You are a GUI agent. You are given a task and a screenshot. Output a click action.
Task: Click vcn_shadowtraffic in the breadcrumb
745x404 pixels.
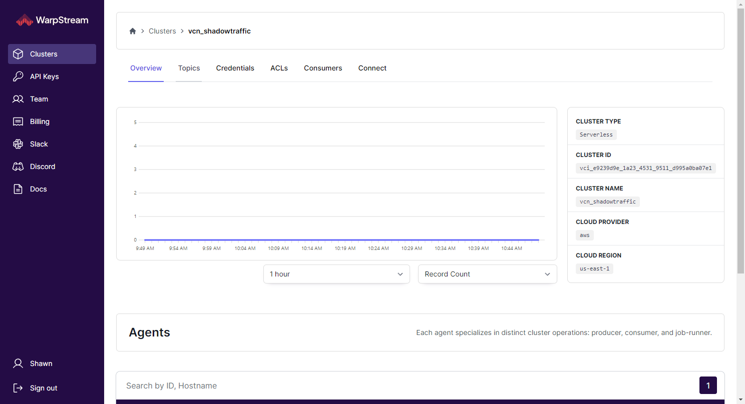coord(219,31)
